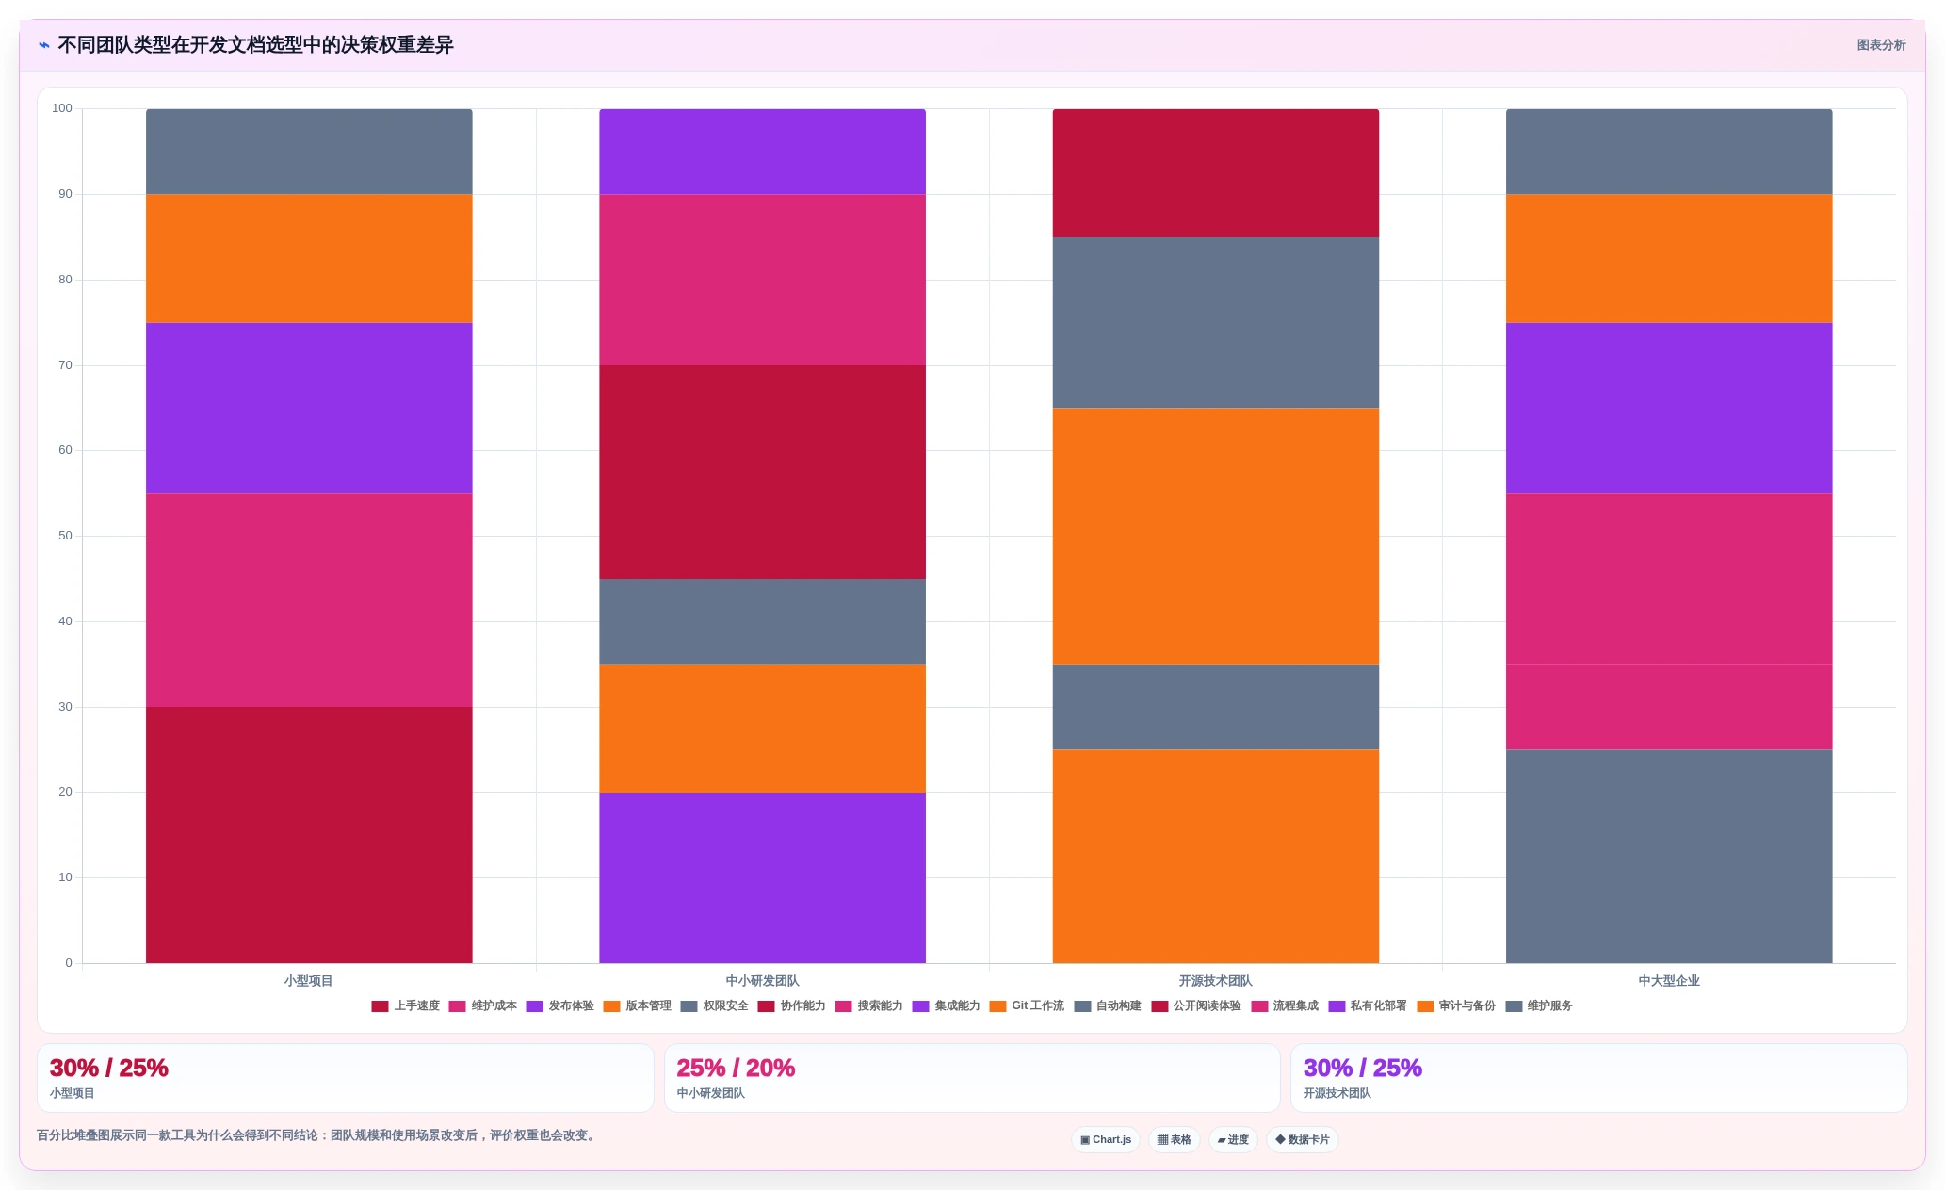Viewport: 1945px width, 1190px height.
Task: Click the 开源技术团队 x-axis label
Action: 1216,981
